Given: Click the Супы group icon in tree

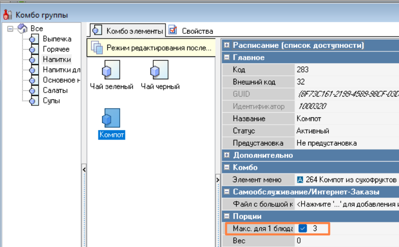Looking at the screenshot, I should pyautogui.click(x=35, y=101).
